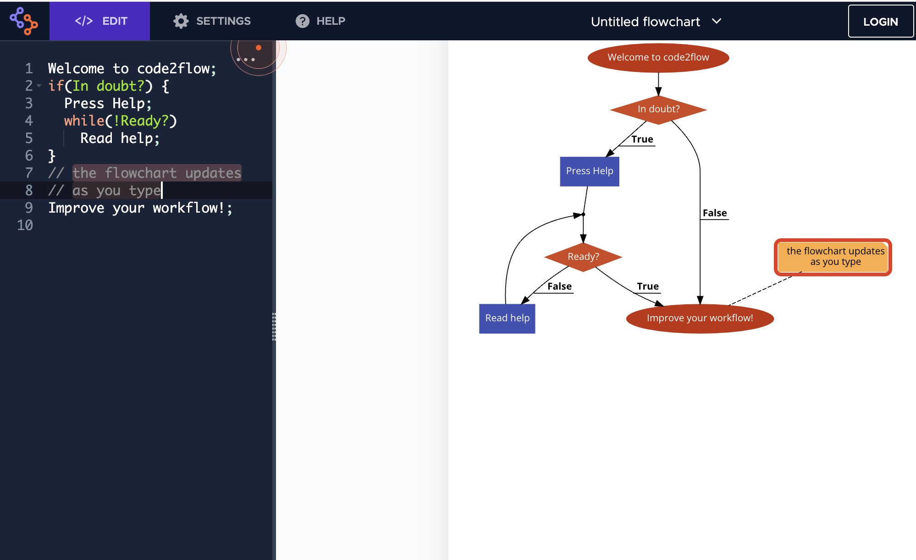
Task: Click the code2flow logo icon
Action: (x=24, y=21)
